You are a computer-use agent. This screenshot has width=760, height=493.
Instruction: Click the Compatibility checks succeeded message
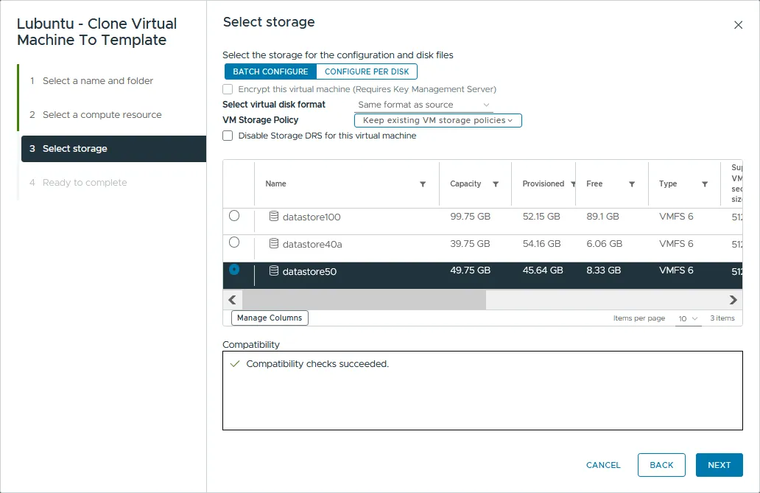pyautogui.click(x=317, y=364)
